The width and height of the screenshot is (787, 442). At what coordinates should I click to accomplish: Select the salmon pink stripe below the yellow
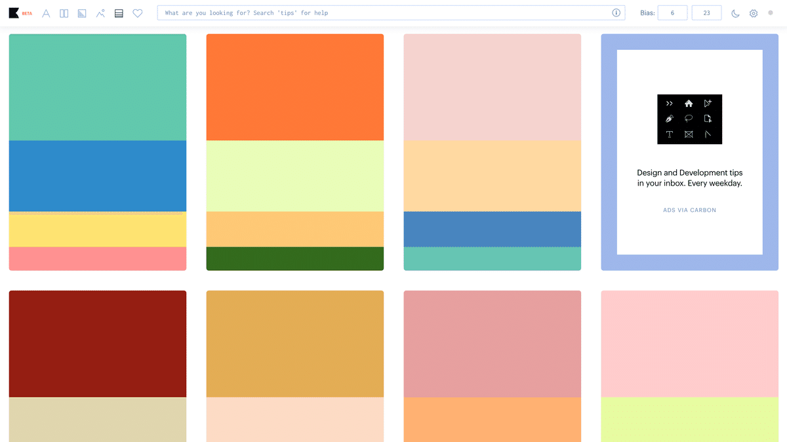click(98, 258)
